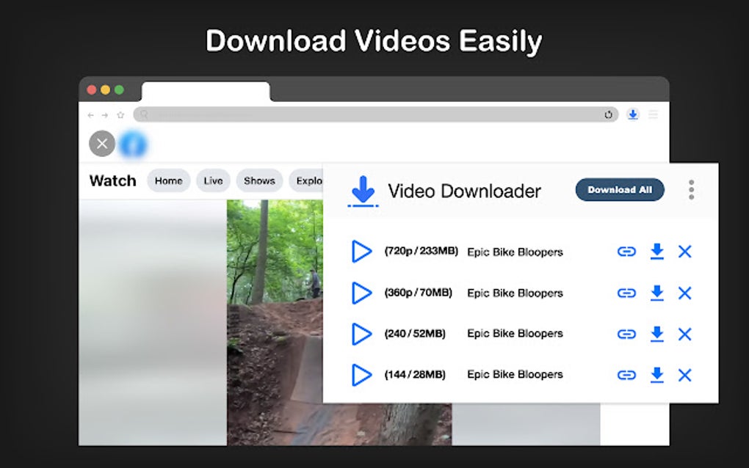Click the browser address bar

coord(375,114)
